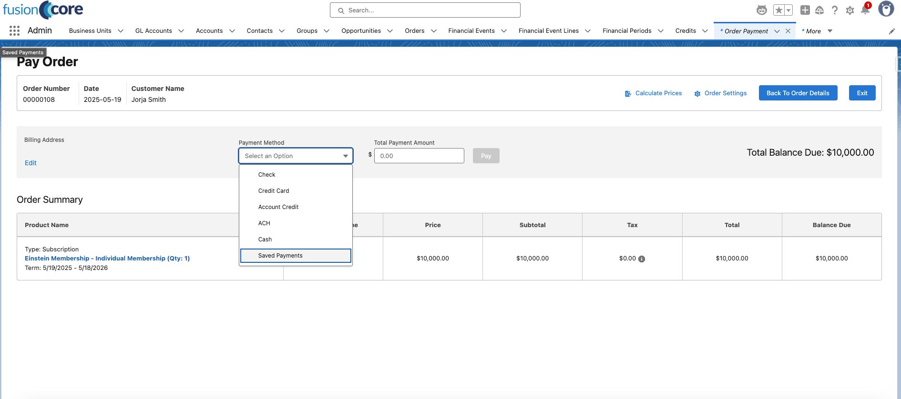Screen dimensions: 901x399
Task: Edit the Billing Address
Action: [31, 163]
